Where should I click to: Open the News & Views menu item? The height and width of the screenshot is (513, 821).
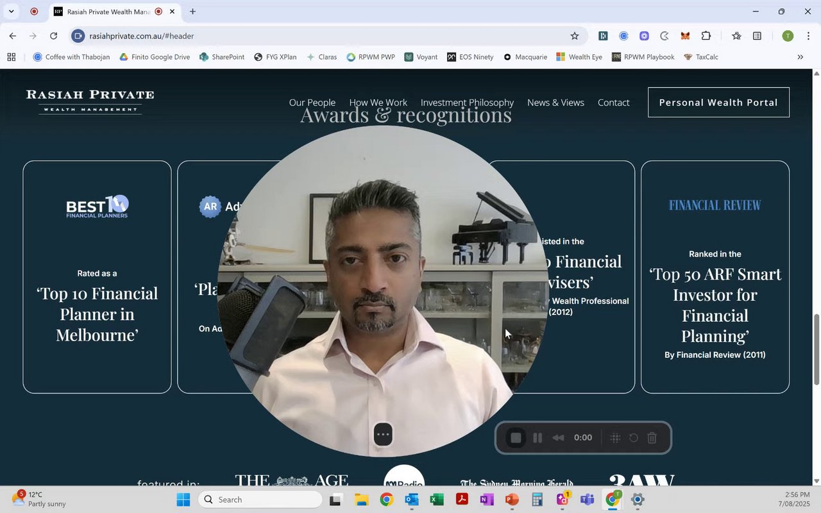point(555,103)
